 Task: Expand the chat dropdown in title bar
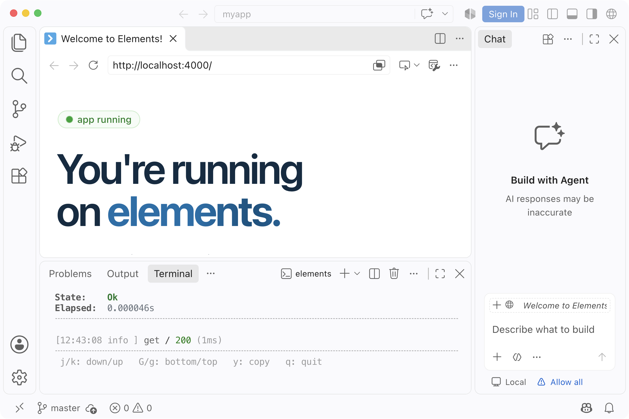pos(445,14)
